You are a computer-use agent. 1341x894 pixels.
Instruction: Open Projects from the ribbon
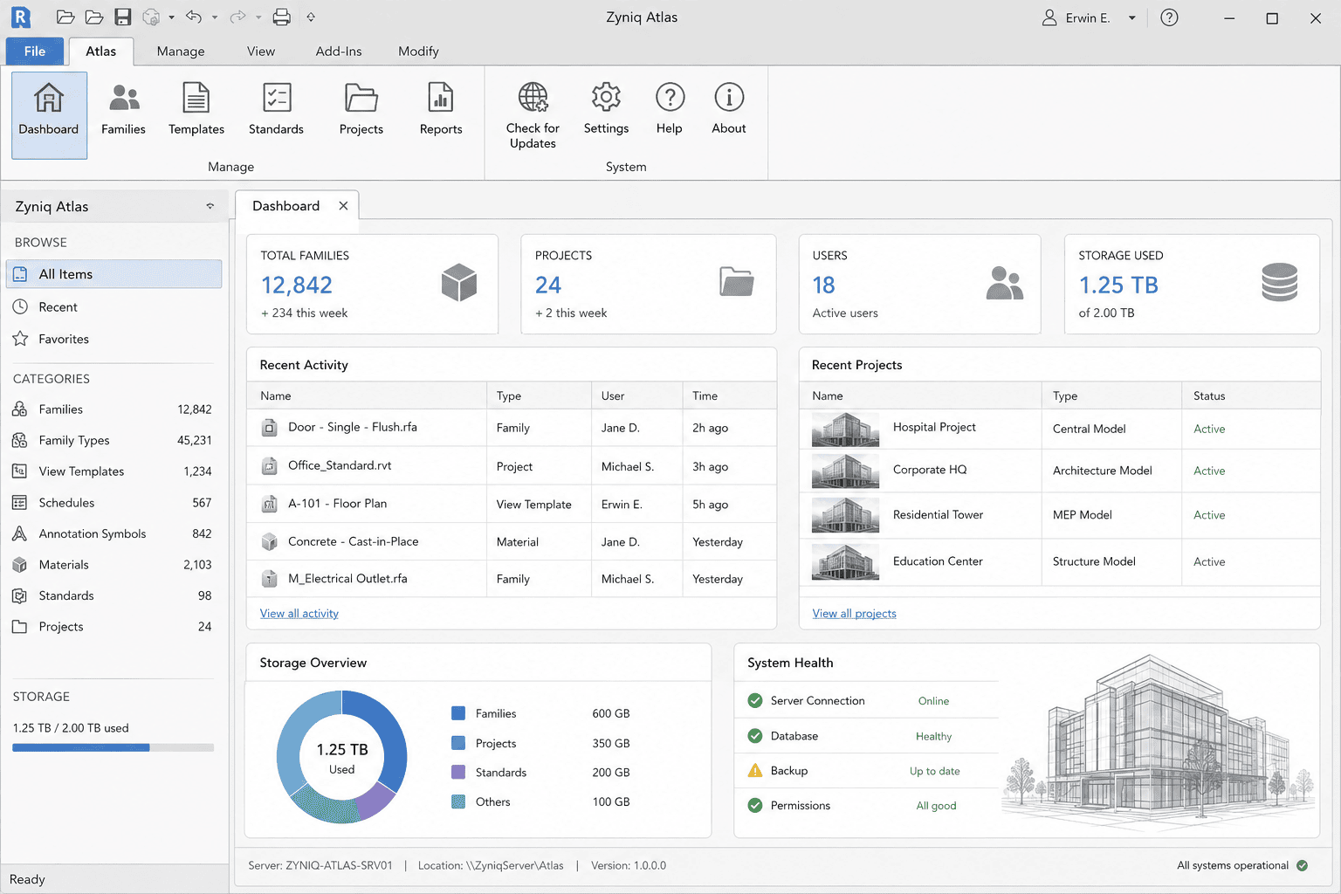tap(361, 109)
